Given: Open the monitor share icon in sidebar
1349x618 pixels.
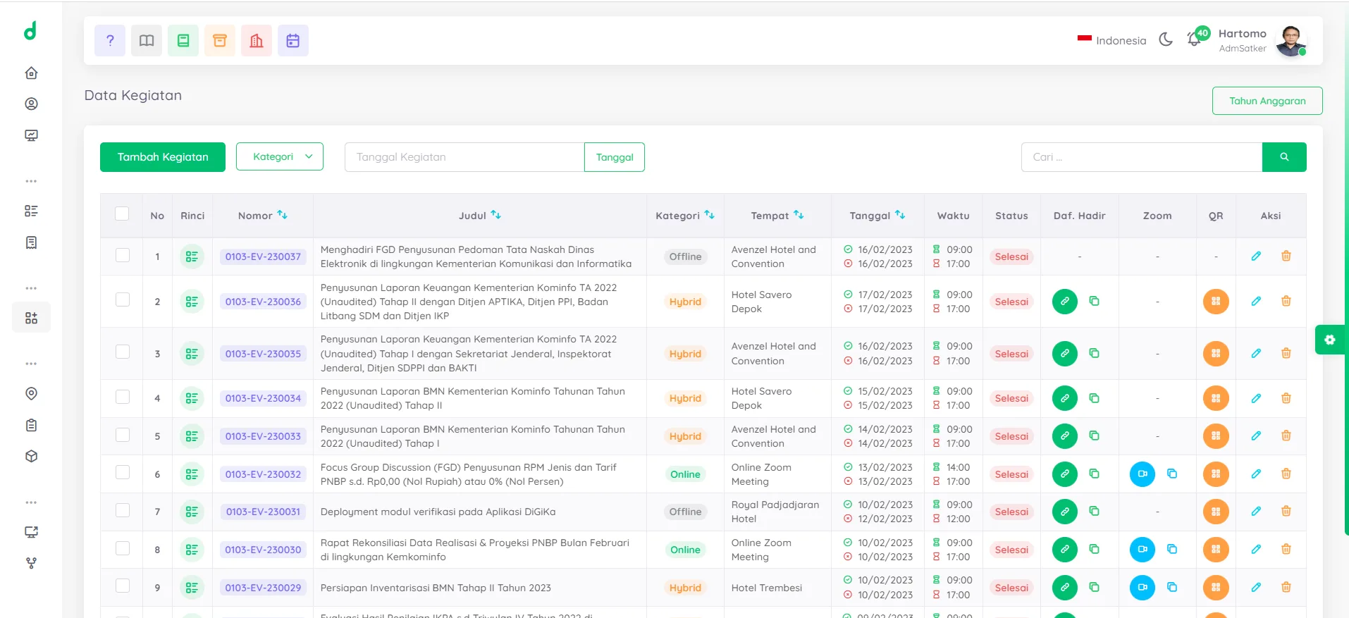Looking at the screenshot, I should point(31,532).
